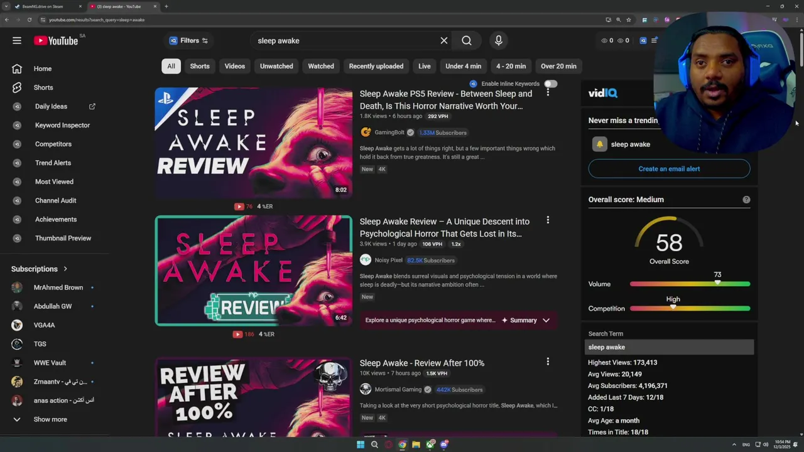Expand Show more subscriptions

[x=50, y=419]
